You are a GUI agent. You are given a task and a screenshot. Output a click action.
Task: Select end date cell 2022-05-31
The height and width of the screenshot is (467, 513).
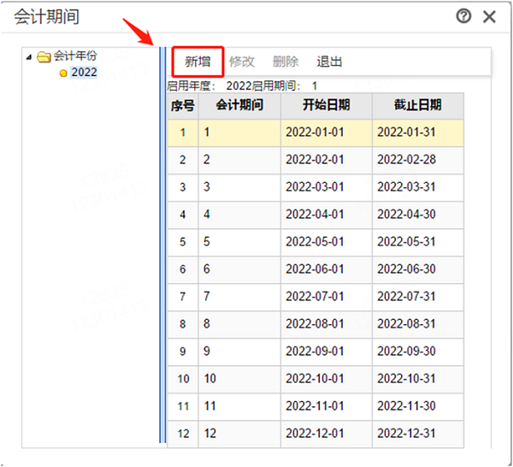coord(418,242)
